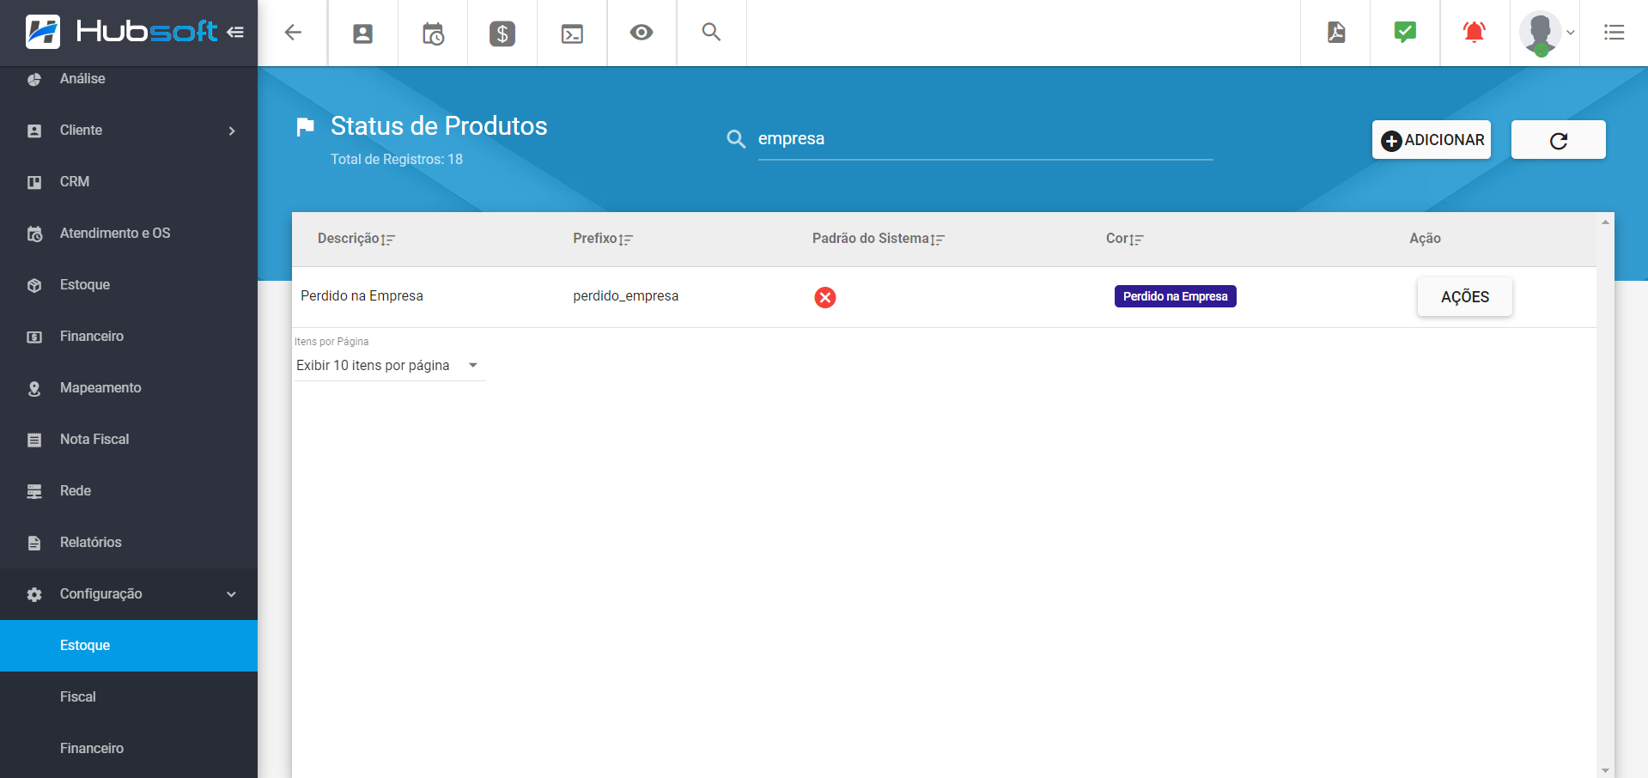This screenshot has width=1648, height=778.
Task: Sort by Padrão do Sistema column
Action: click(879, 239)
